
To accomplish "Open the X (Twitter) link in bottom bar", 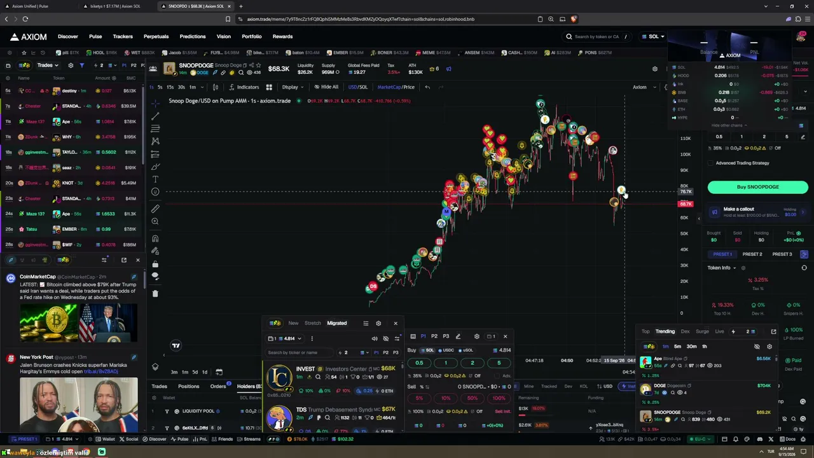I will tap(771, 439).
